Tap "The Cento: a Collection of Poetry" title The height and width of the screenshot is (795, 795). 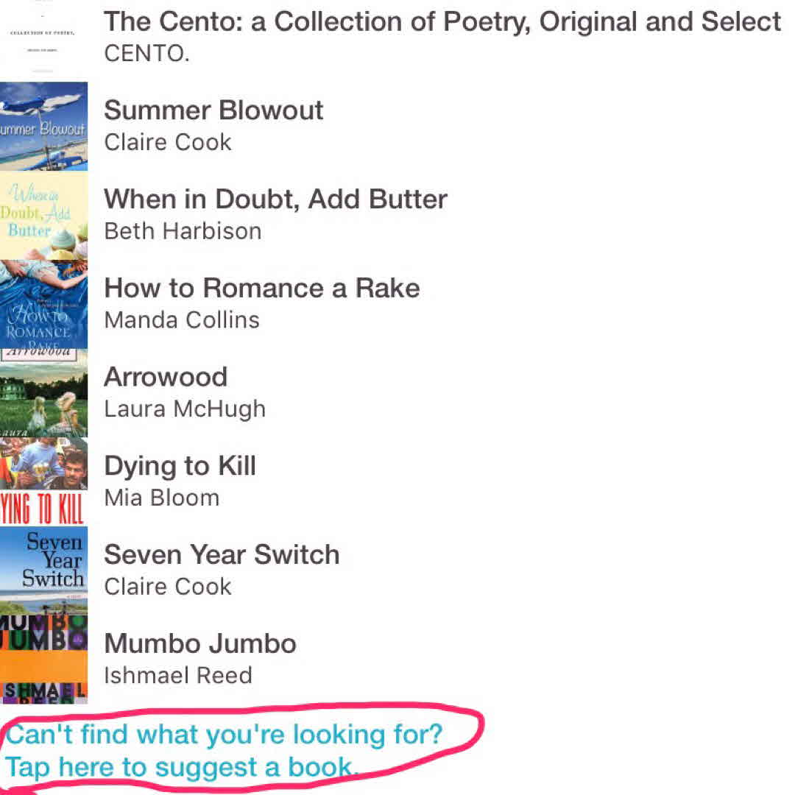pyautogui.click(x=442, y=22)
